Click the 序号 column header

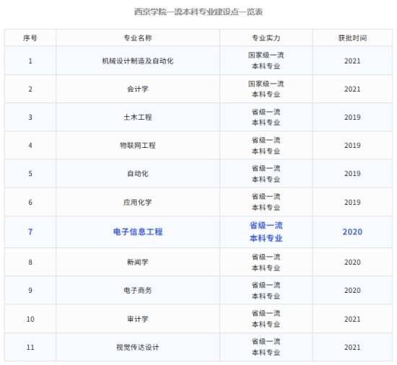[x=30, y=38]
